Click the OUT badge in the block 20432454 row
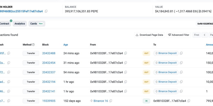The width and height of the screenshot is (213, 106). pyautogui.click(x=146, y=63)
